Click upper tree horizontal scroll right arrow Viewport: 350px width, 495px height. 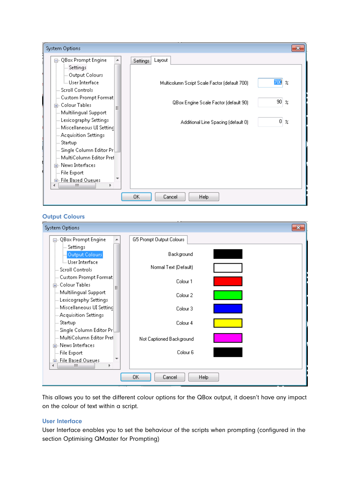(110, 186)
